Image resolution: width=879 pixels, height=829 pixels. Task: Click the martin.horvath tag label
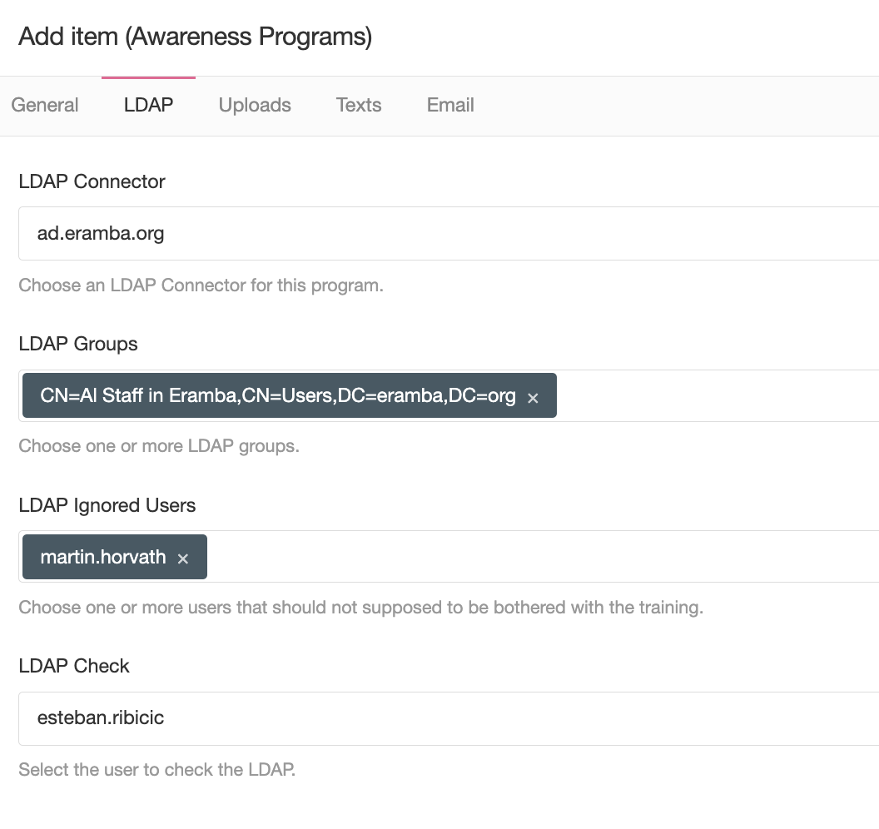click(103, 557)
